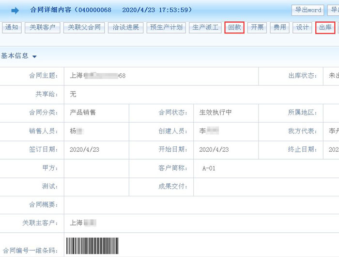Click the 回款 button
Image resolution: width=339 pixels, height=257 pixels.
tap(234, 28)
